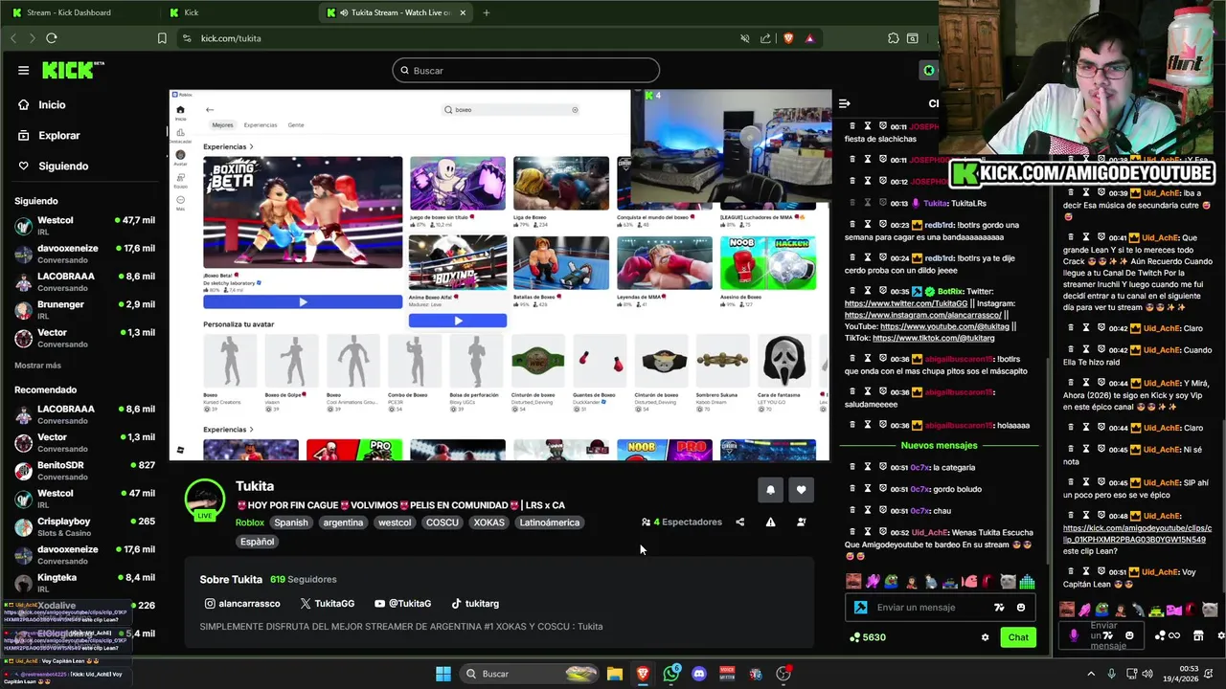Open the emoji picker in chat input
Viewport: 1226px width, 689px height.
pos(1021,608)
